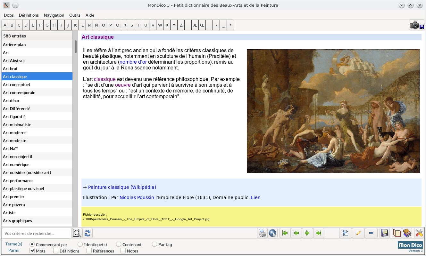Click the blue refresh arrows icon

(x=87, y=233)
